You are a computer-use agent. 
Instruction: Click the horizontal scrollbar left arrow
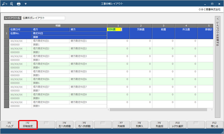click(x=108, y=110)
